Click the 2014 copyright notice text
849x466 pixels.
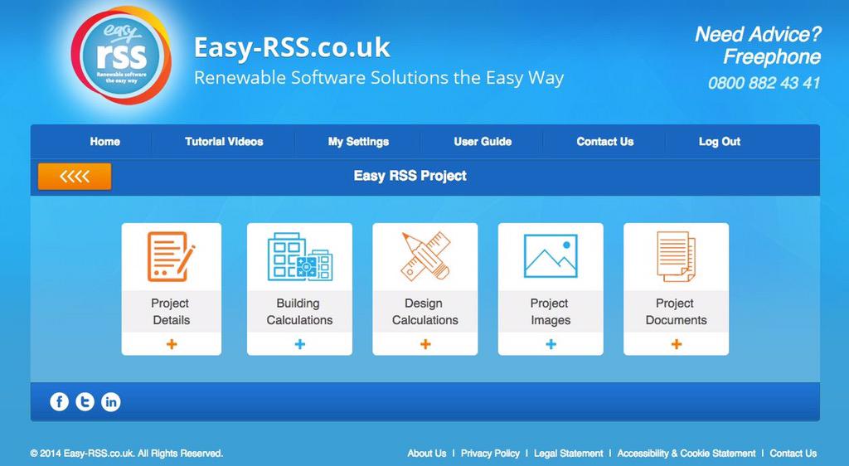point(127,454)
